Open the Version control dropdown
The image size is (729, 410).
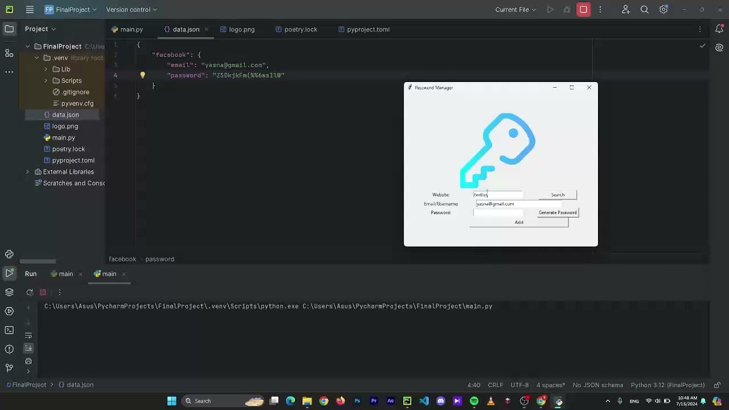tap(132, 10)
